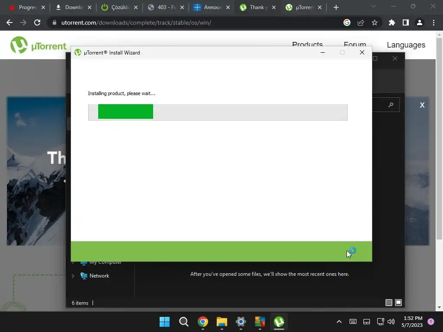
Task: Open the notification badge in the tray
Action: 431,322
